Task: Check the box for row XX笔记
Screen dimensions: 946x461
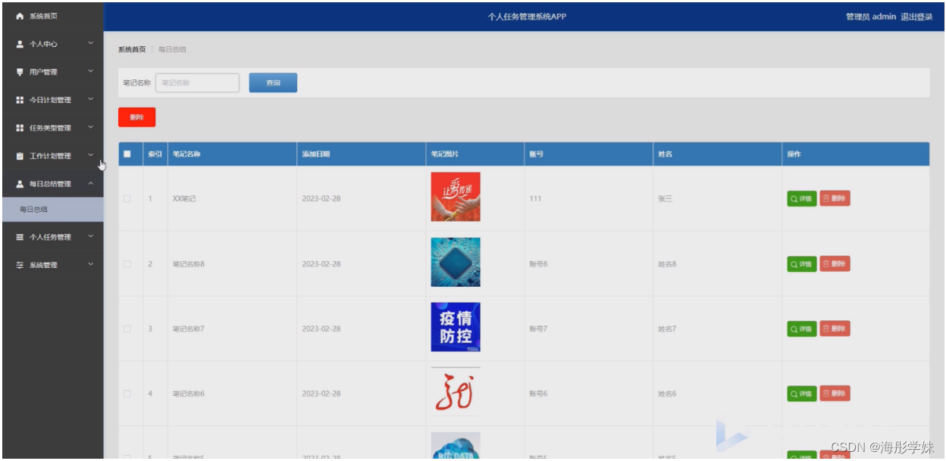Action: tap(127, 198)
